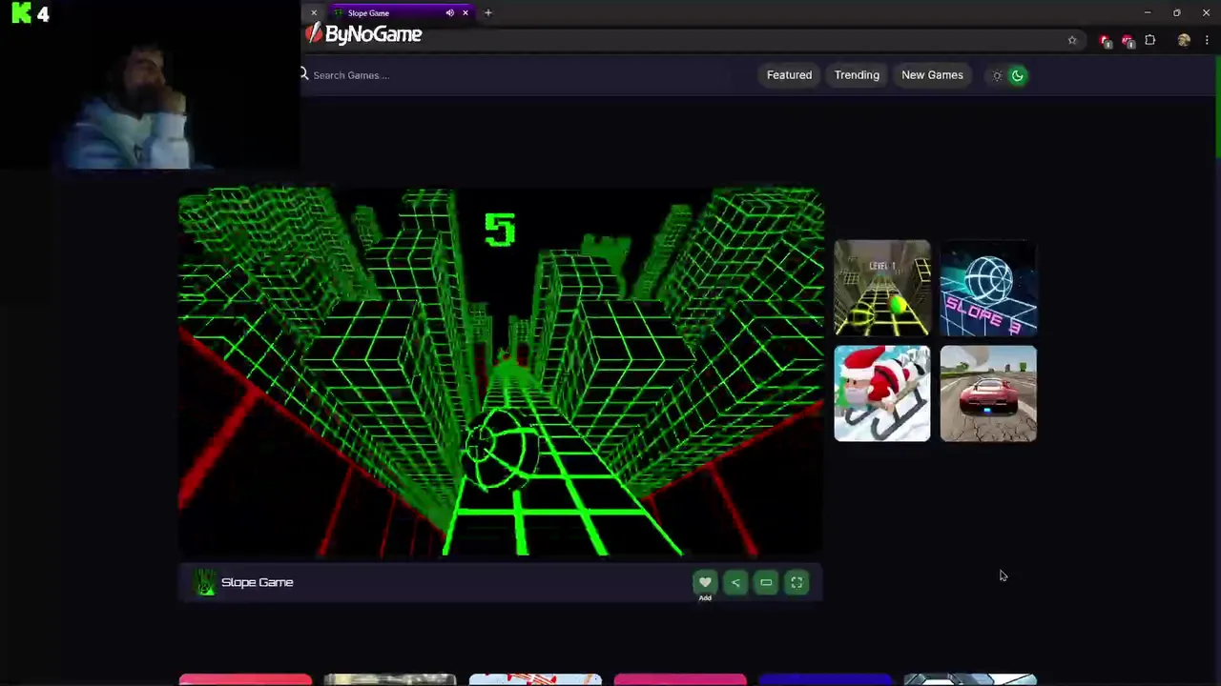
Task: Bookmark this page with the star icon
Action: (x=1072, y=40)
